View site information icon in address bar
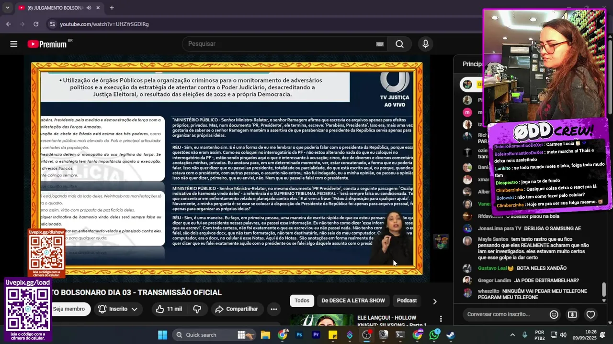The height and width of the screenshot is (344, 613). (x=52, y=24)
